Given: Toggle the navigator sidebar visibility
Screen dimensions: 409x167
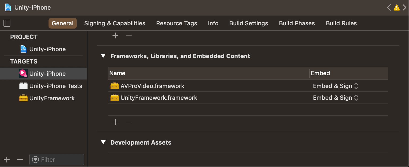Looking at the screenshot, I should coord(7,23).
